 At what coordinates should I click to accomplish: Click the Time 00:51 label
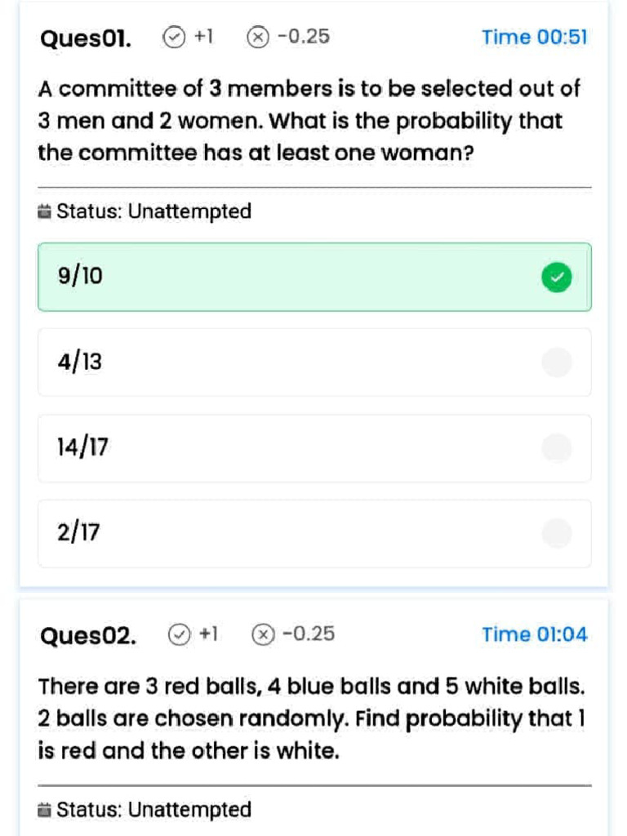[534, 37]
